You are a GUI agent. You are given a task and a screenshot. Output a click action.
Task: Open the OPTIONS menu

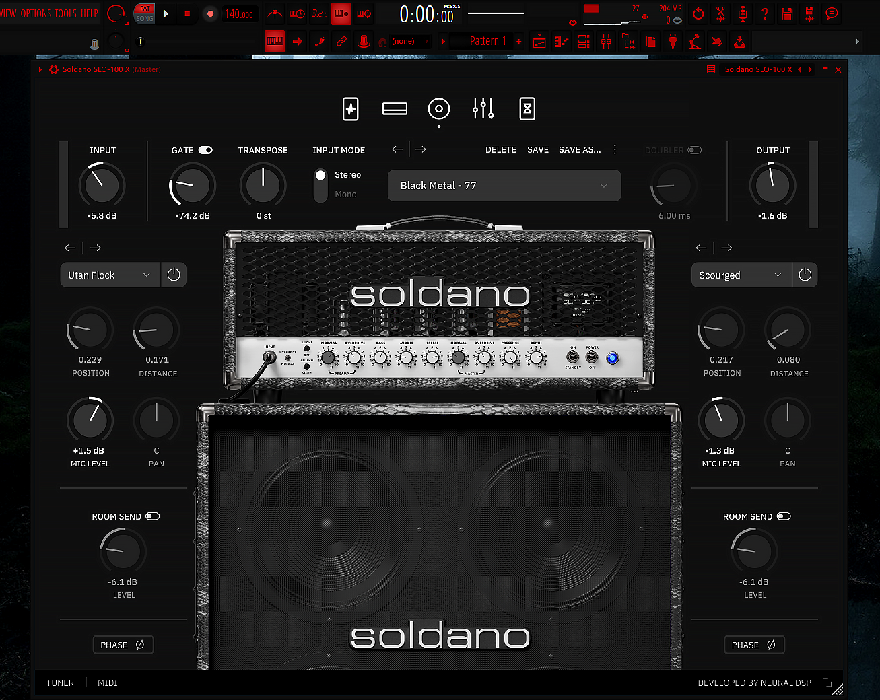36,13
